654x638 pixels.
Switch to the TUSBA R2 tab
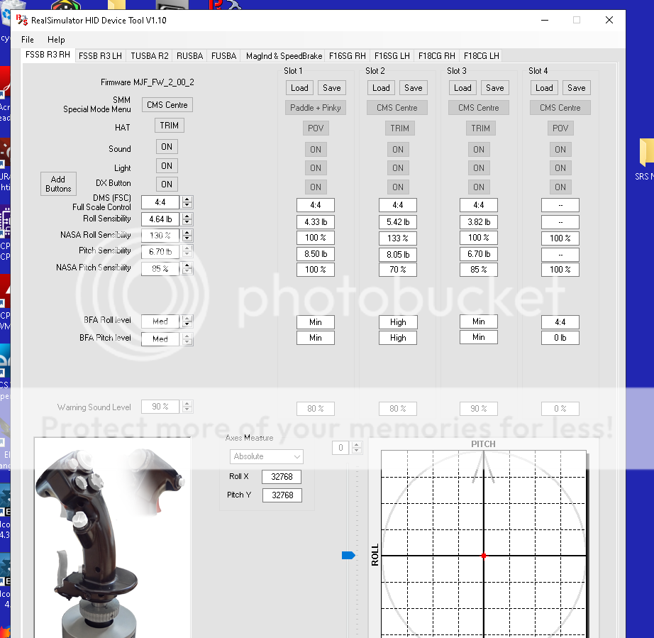coord(149,56)
